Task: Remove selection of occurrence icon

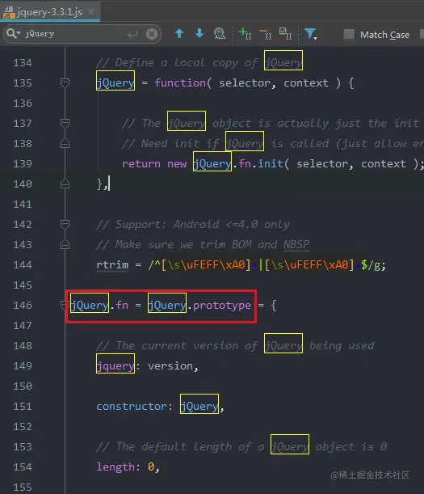Action: pos(266,33)
